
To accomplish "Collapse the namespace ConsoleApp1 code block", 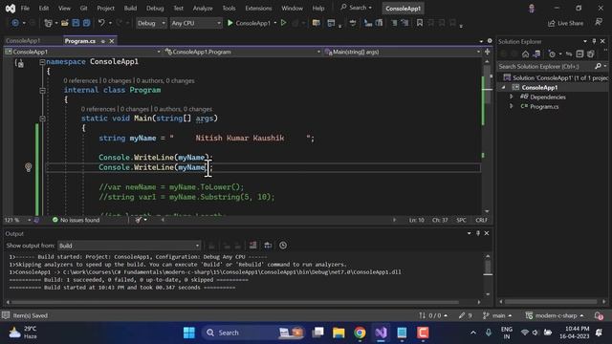I will 42,61.
